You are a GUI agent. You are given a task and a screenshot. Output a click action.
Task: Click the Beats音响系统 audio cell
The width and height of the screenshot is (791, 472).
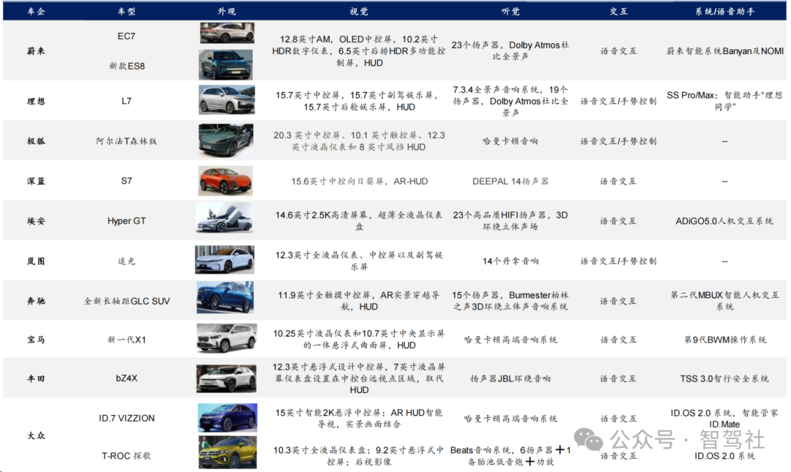(510, 456)
